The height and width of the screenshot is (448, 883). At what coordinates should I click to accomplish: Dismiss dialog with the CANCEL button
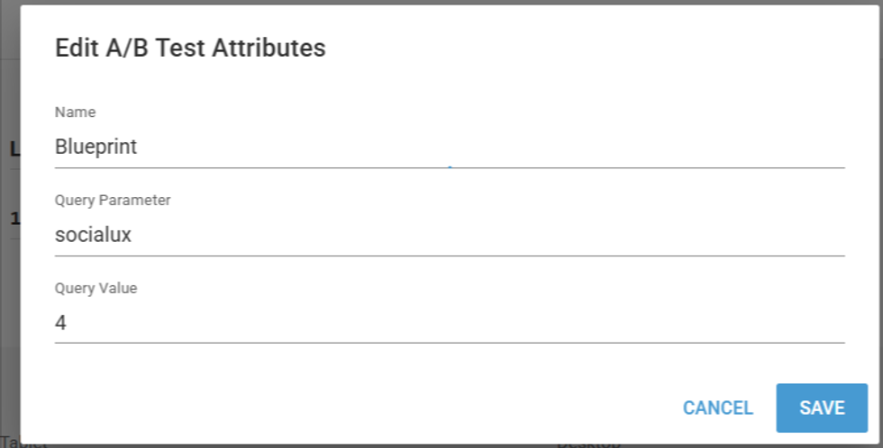pyautogui.click(x=717, y=408)
